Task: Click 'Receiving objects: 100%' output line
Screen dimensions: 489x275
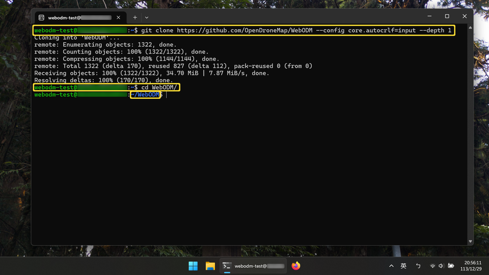Action: click(x=152, y=73)
